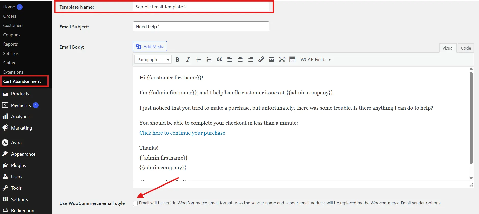The width and height of the screenshot is (479, 214).
Task: Open the Products menu icon
Action: point(5,94)
